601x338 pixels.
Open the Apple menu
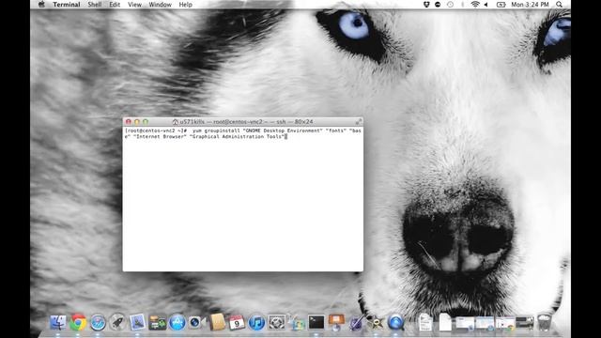tap(41, 5)
